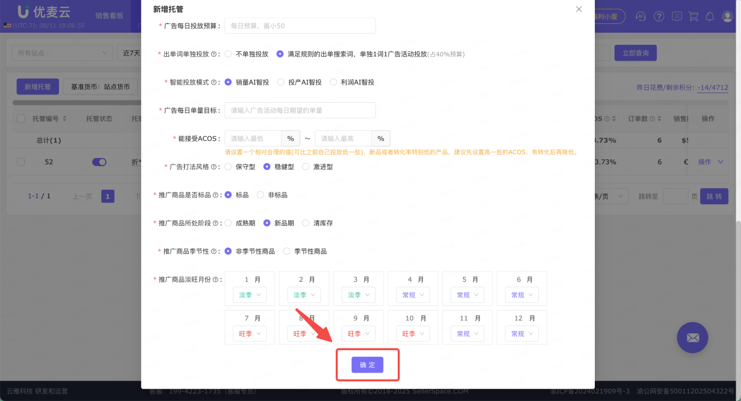Select the 激进型 ad style radio button
Viewport: 741px width, 401px height.
tap(305, 166)
